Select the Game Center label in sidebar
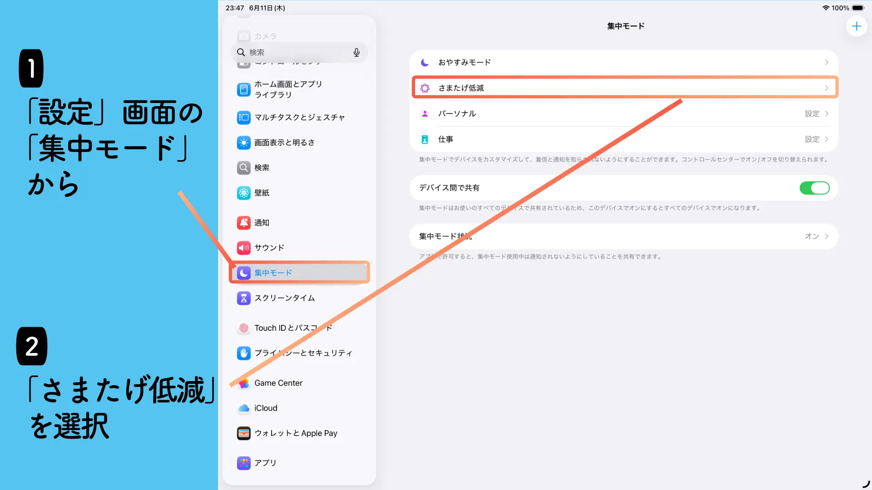Image resolution: width=872 pixels, height=490 pixels. coord(278,383)
